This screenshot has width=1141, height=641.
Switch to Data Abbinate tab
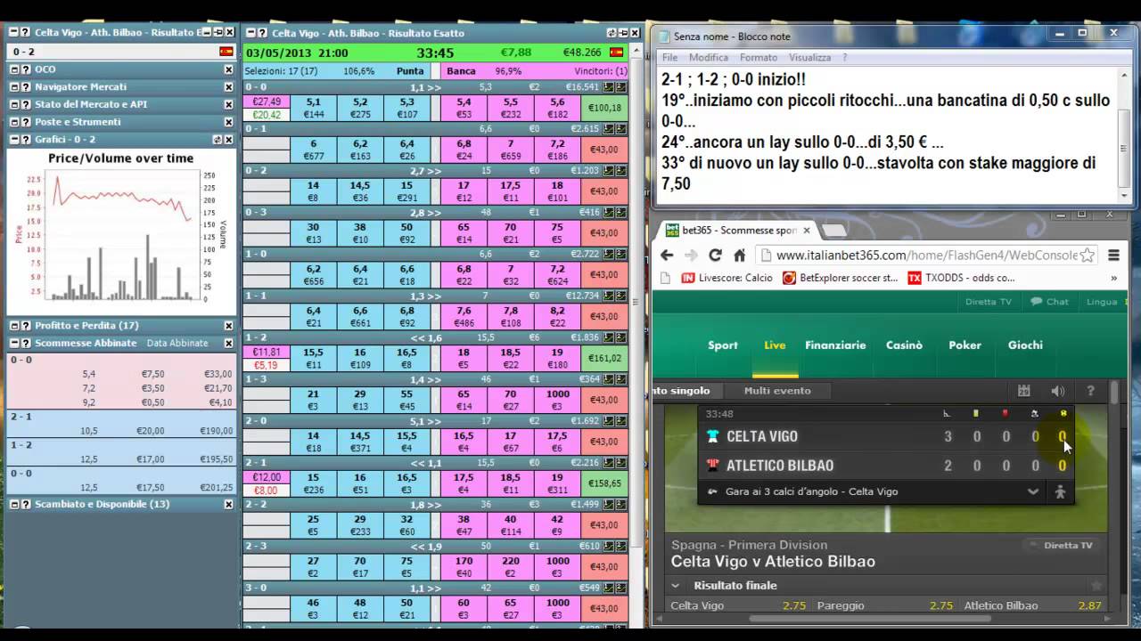[177, 343]
